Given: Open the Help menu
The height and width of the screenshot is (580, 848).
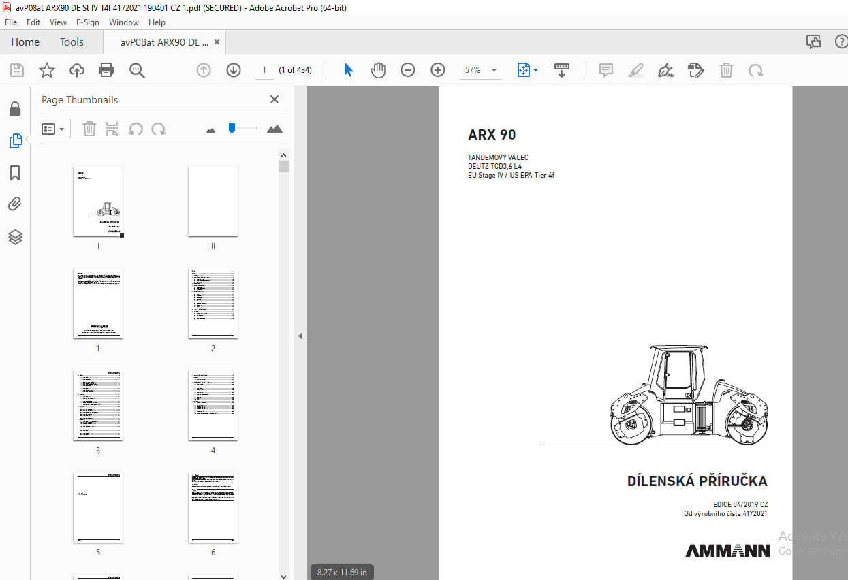Looking at the screenshot, I should coord(157,22).
